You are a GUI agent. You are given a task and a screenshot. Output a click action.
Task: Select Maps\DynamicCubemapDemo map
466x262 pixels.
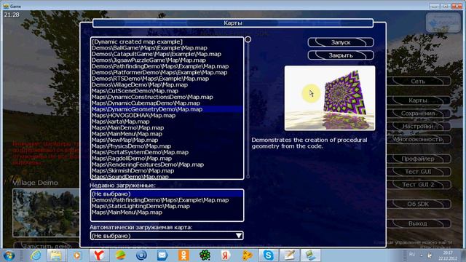tap(167, 103)
